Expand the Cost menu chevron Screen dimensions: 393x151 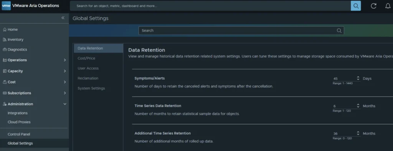pos(64,82)
